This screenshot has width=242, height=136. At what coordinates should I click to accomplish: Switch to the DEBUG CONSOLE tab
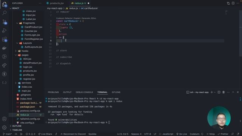(x=84, y=92)
